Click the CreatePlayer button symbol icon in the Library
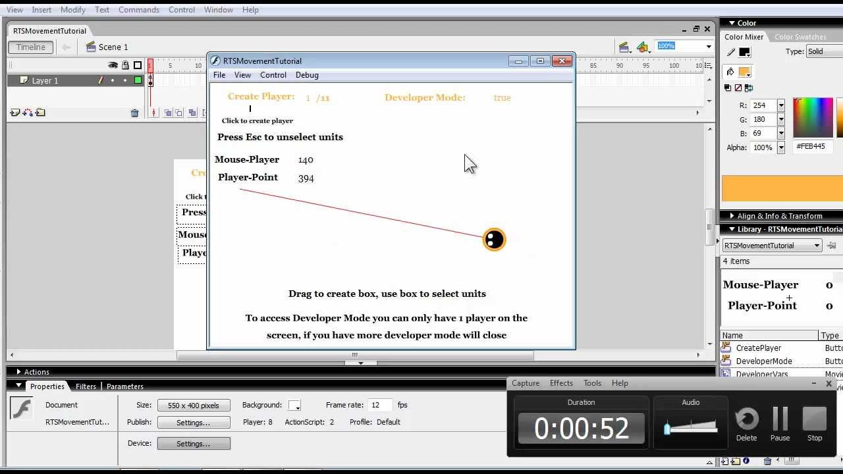Screen dimensions: 843x474 tap(726, 348)
